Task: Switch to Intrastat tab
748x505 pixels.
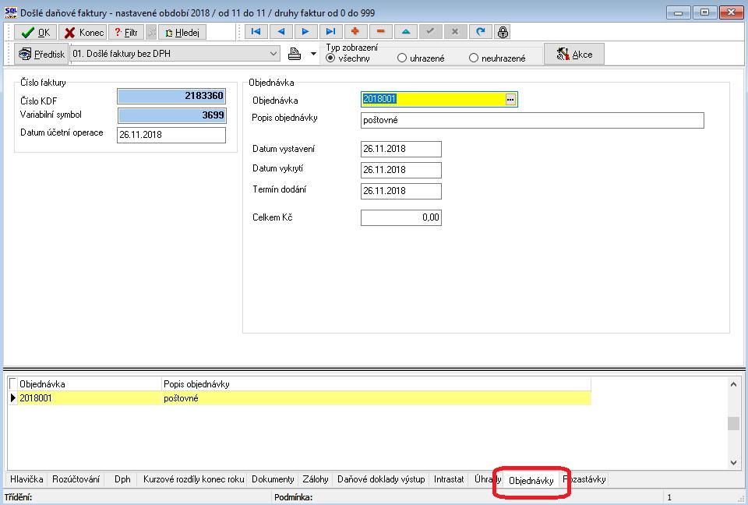Action: click(449, 479)
